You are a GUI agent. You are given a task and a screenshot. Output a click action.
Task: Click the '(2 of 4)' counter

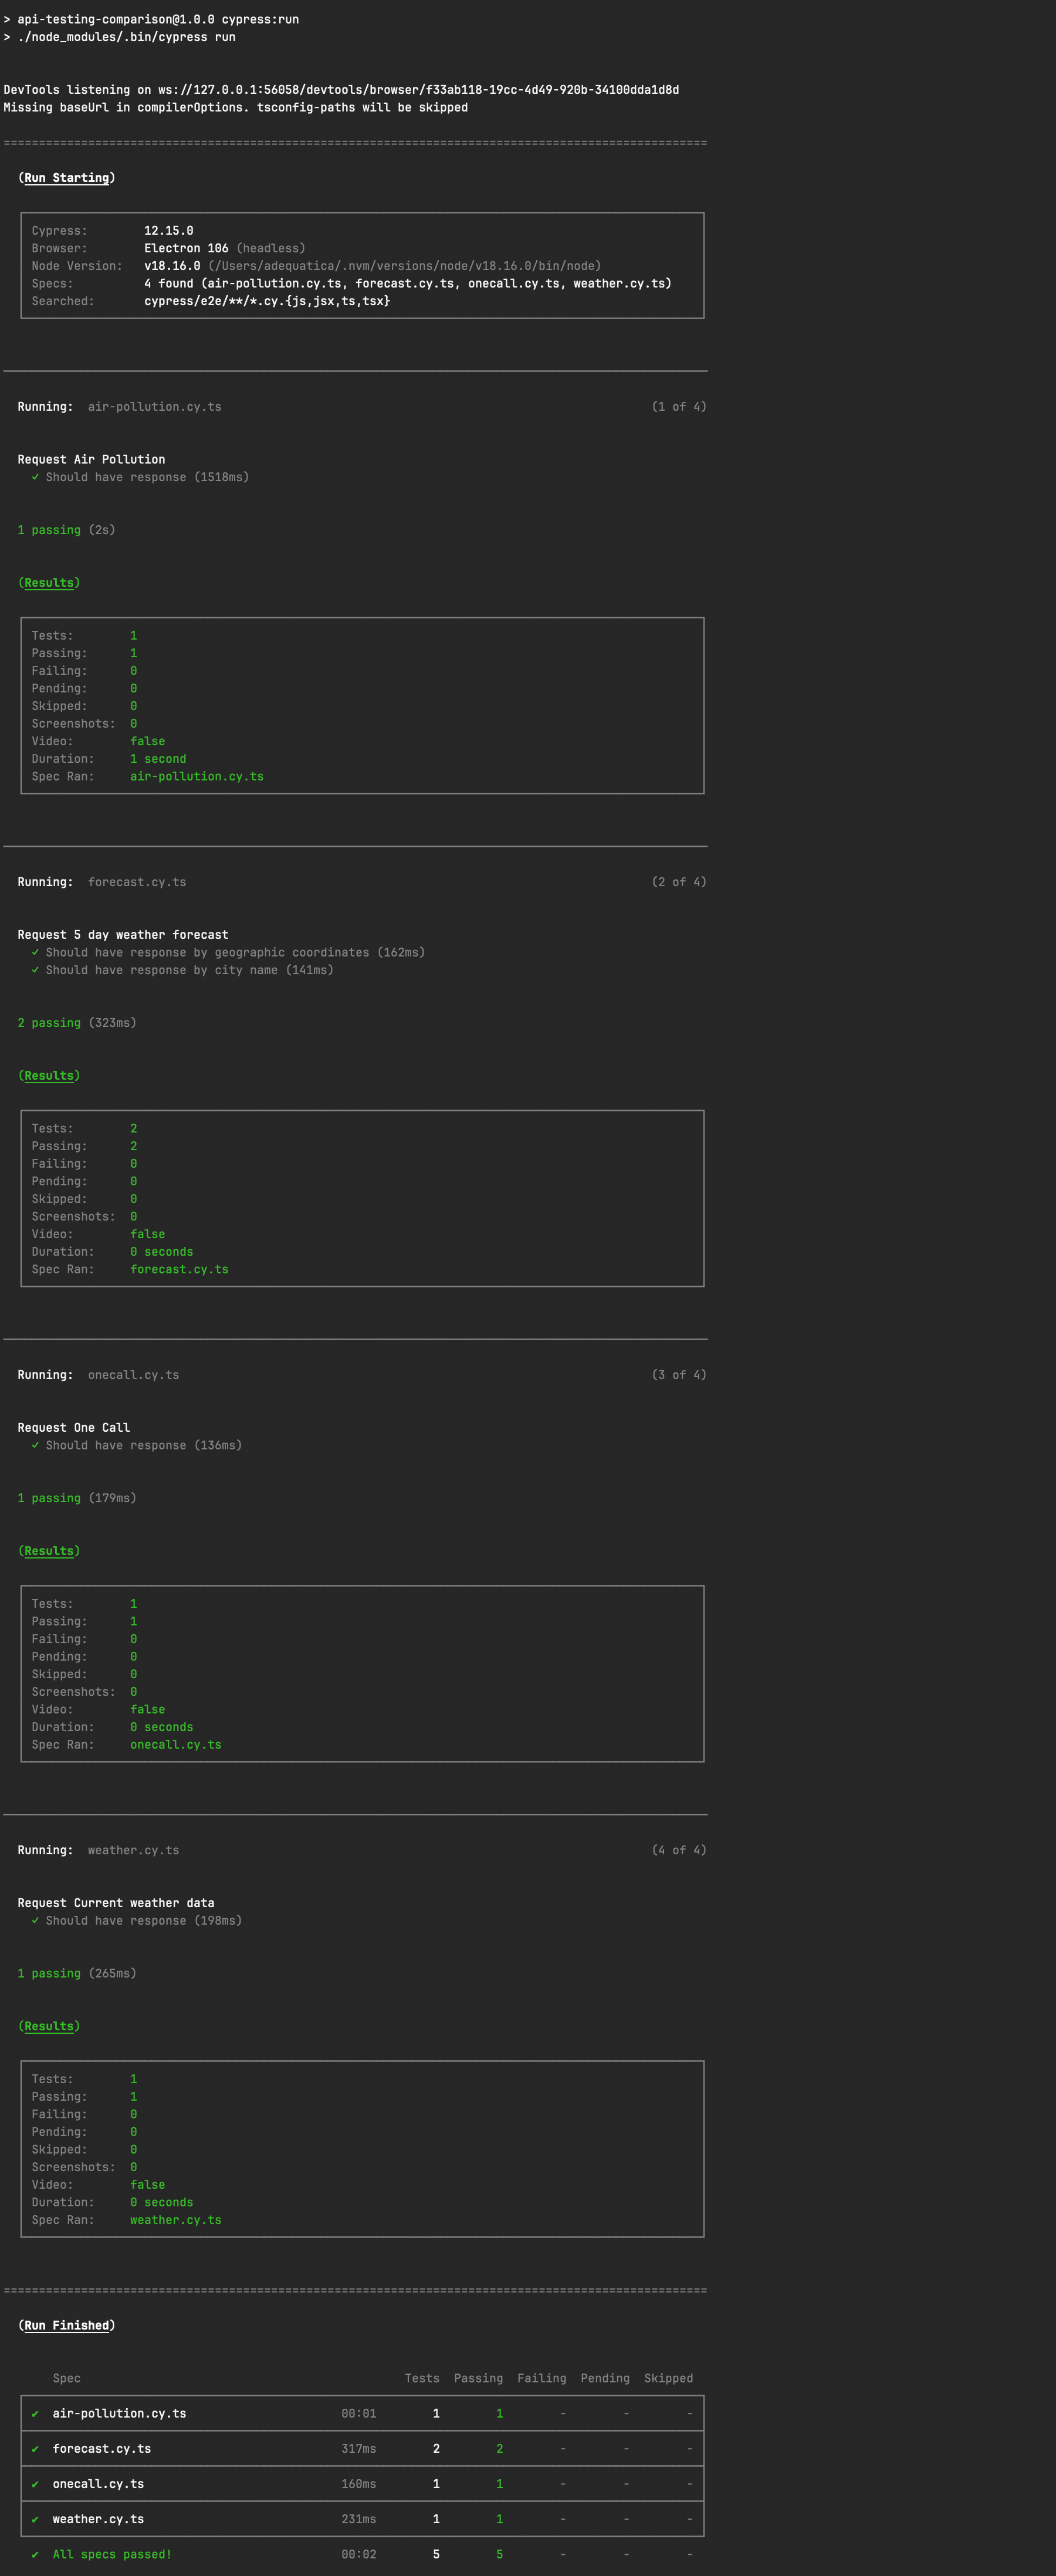(679, 882)
